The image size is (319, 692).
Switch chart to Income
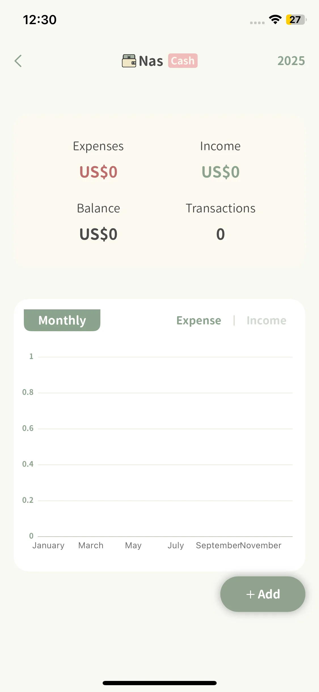266,320
